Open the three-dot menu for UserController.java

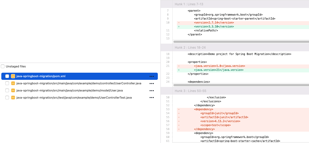click(x=151, y=84)
